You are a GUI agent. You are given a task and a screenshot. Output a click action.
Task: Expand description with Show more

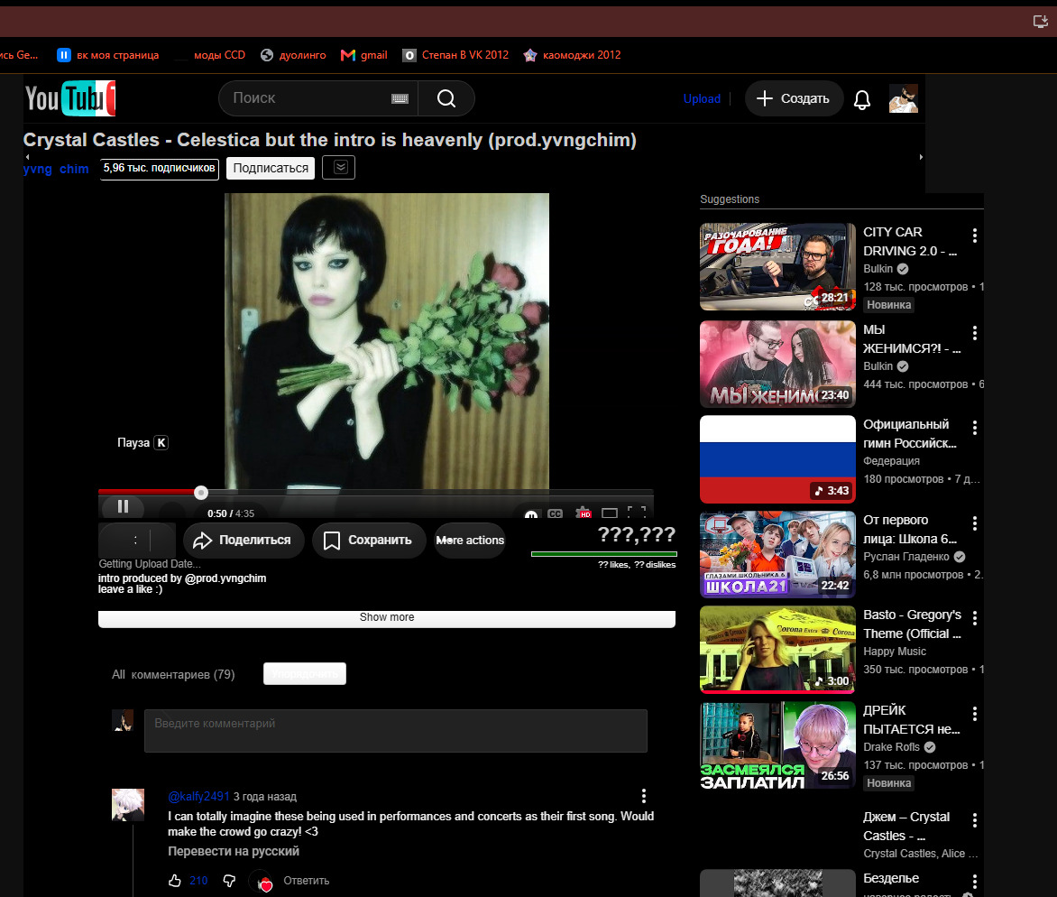(x=387, y=618)
